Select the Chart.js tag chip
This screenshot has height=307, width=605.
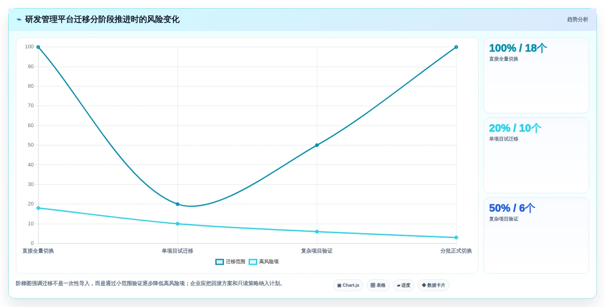point(348,285)
